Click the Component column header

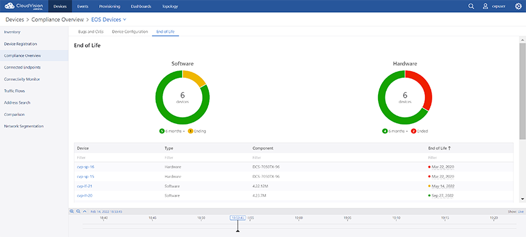(x=262, y=148)
